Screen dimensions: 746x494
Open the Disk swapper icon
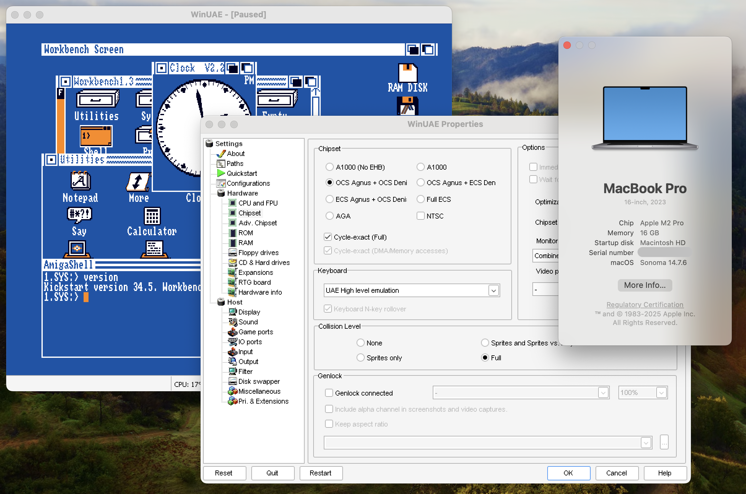point(232,381)
